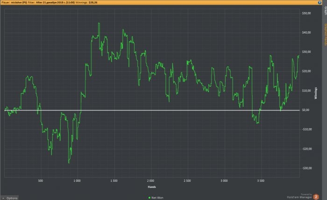Screen dimensions: 327x200
Task: Click the $10,00 axis label
Action: coord(306,91)
